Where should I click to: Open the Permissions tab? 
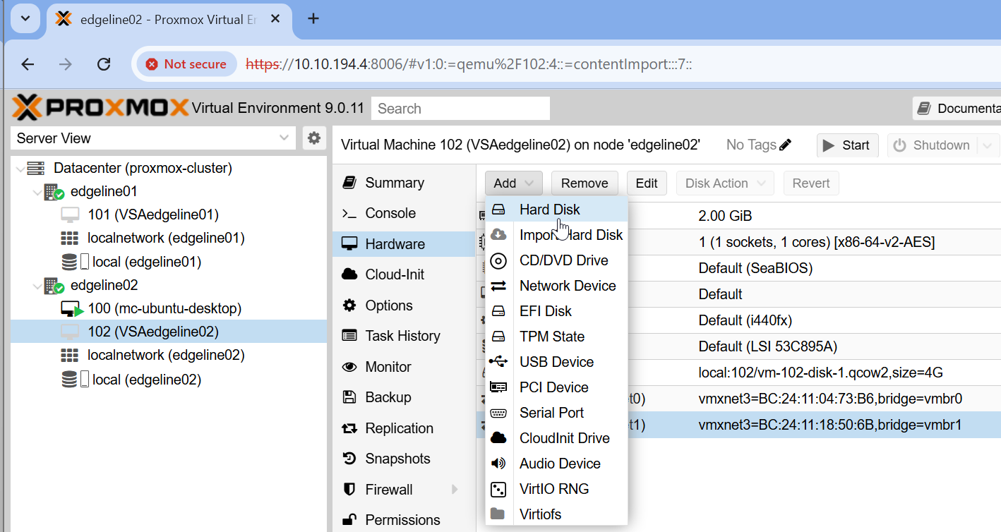pyautogui.click(x=404, y=520)
